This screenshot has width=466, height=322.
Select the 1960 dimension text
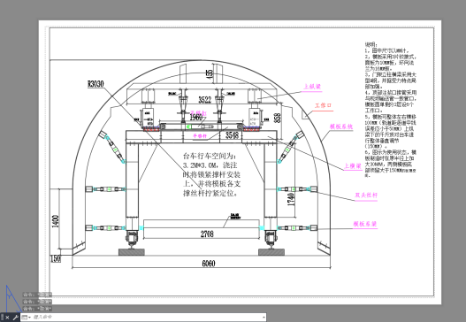196,117
